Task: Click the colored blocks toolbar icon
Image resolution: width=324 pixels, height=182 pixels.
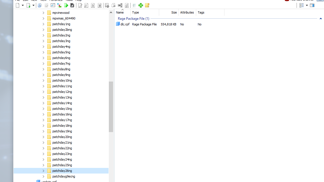Action: pos(59,5)
